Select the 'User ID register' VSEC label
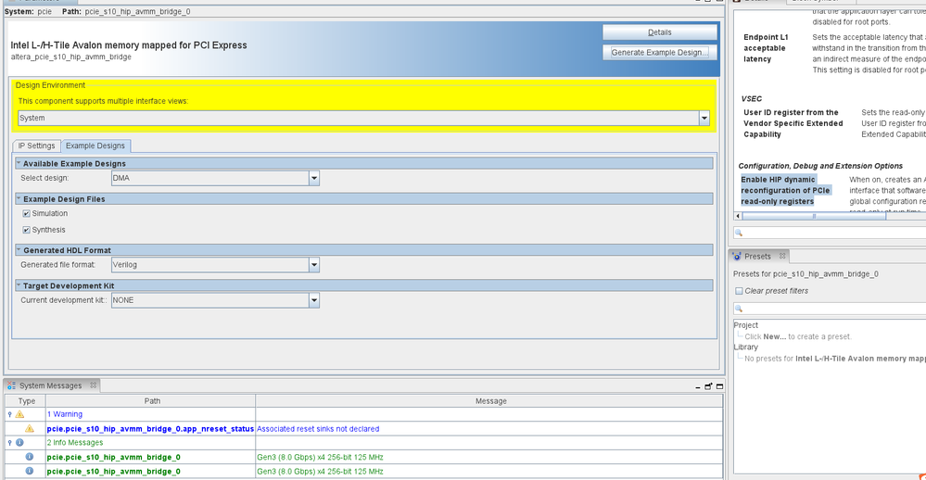 (793, 123)
